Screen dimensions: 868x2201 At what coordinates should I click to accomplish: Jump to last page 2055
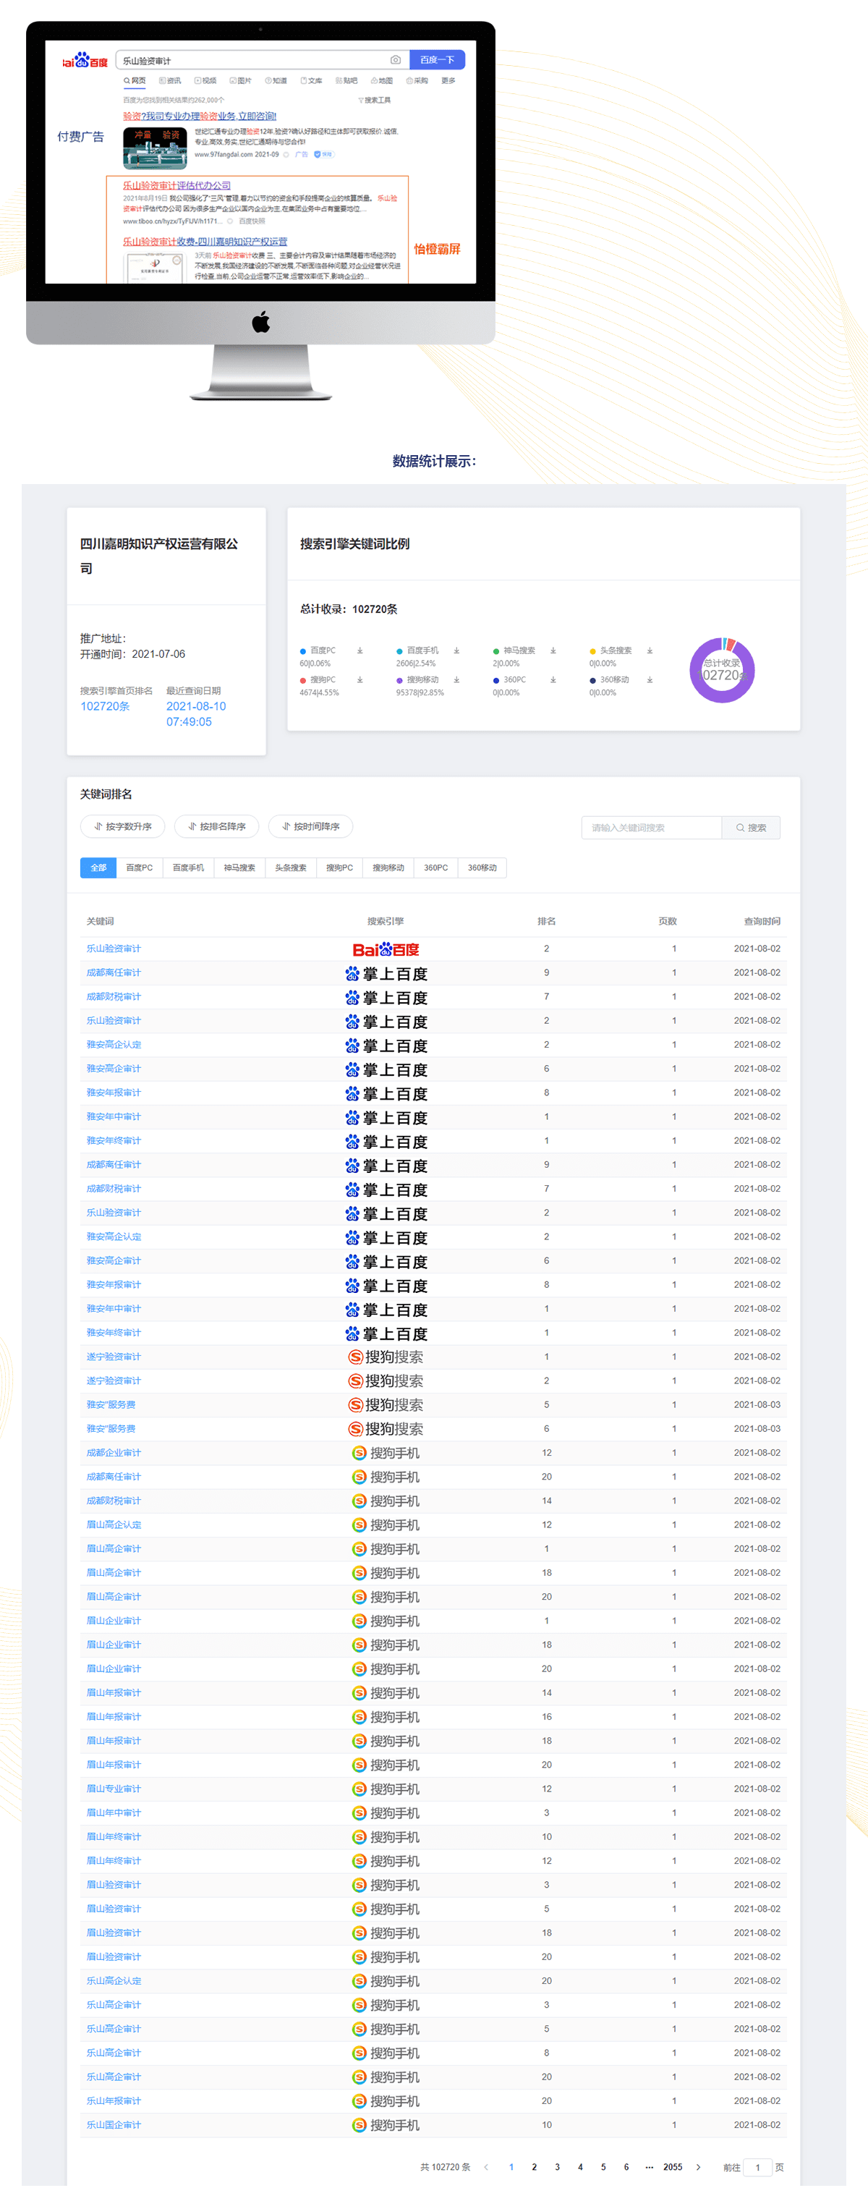coord(673,2167)
